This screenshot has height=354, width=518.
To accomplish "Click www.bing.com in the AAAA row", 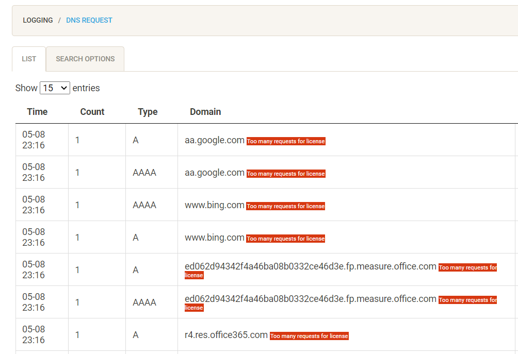I will [215, 205].
